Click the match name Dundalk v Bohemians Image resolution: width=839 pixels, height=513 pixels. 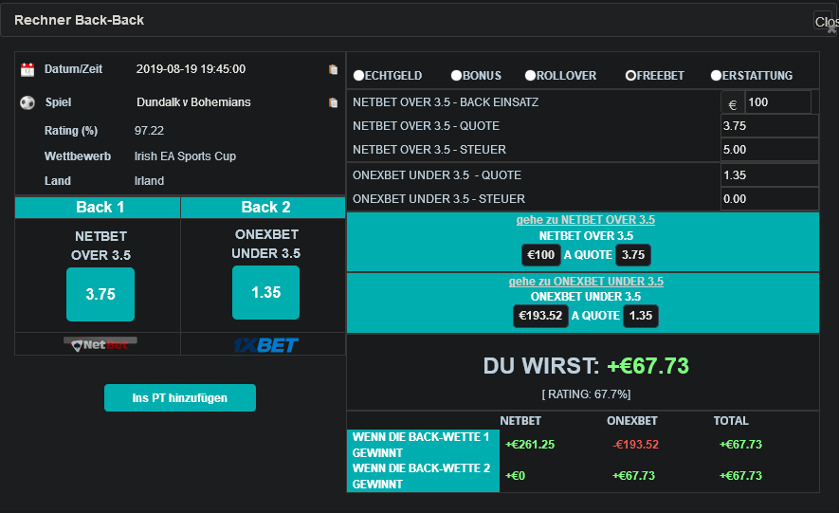click(x=193, y=102)
